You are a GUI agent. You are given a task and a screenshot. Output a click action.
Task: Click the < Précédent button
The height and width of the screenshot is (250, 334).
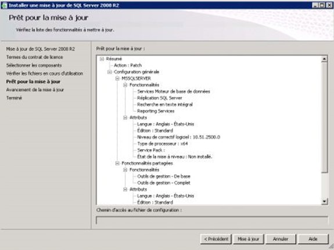click(x=216, y=239)
